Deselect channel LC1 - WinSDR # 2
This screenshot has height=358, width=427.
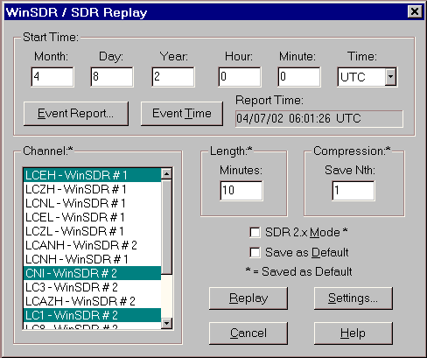[x=92, y=315]
